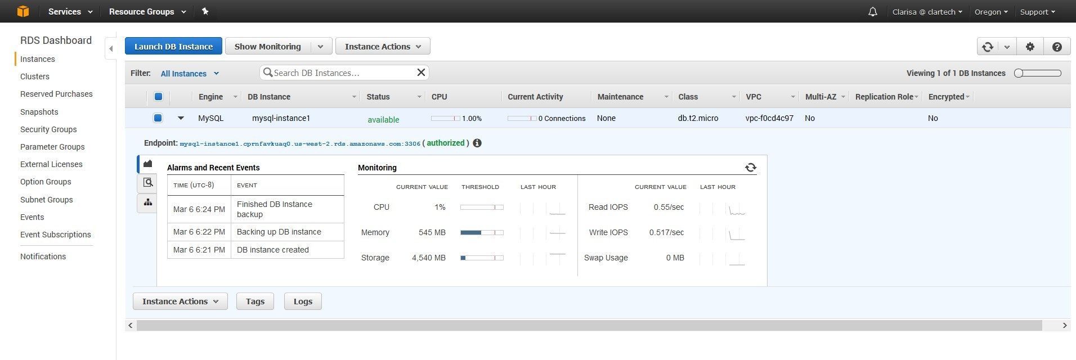
Task: Sort by the Engine column header
Action: click(x=211, y=97)
